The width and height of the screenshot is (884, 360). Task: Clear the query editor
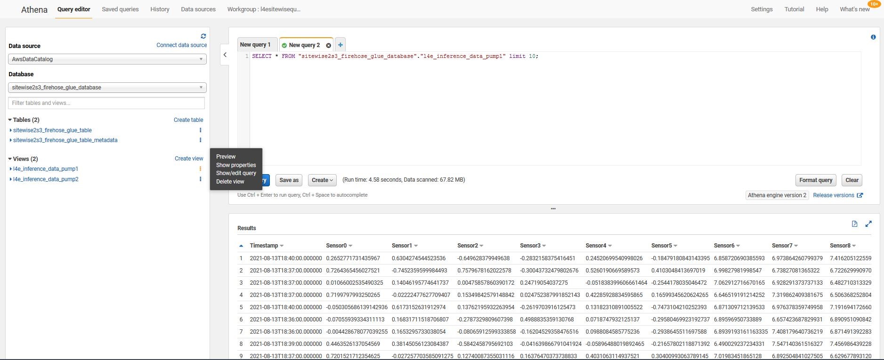tap(852, 180)
